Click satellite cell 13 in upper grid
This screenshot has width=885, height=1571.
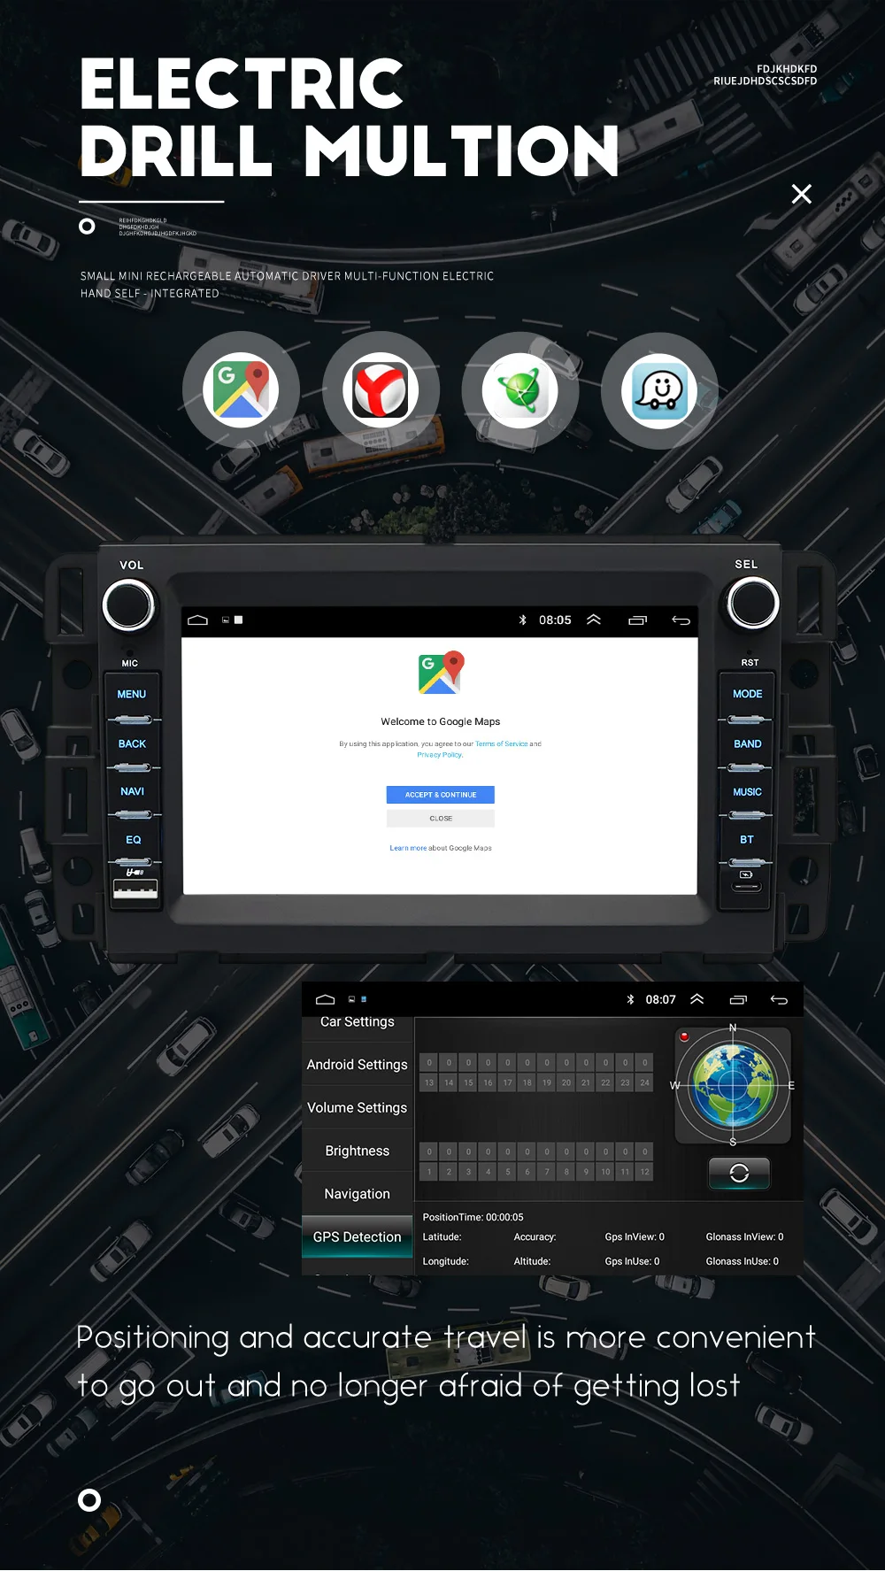point(429,1082)
